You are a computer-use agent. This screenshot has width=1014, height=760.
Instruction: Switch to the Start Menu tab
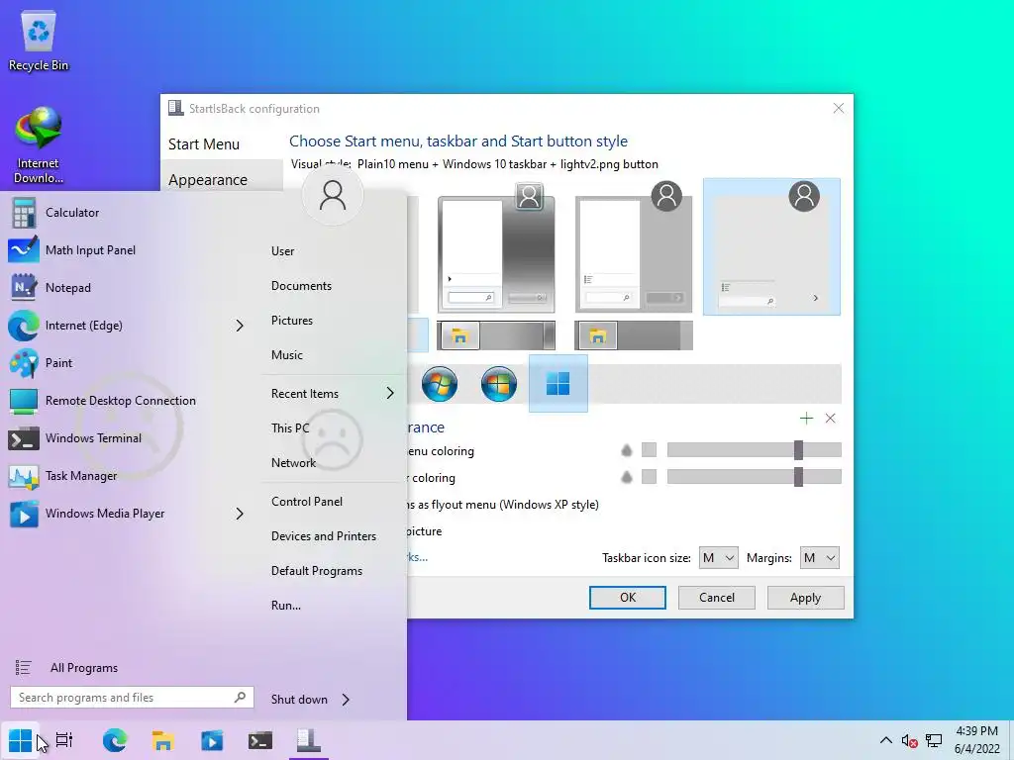(x=204, y=144)
